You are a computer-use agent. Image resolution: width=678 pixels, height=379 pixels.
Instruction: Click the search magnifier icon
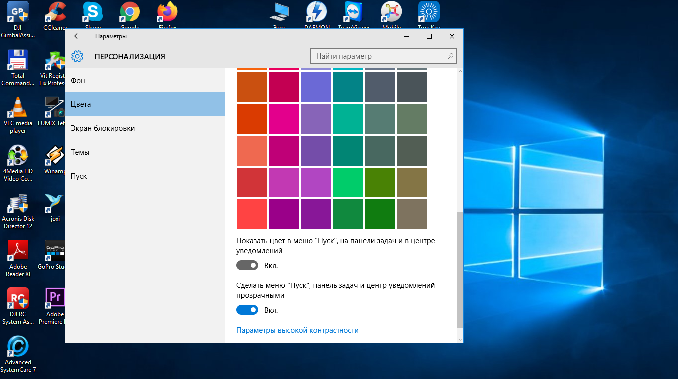[450, 56]
